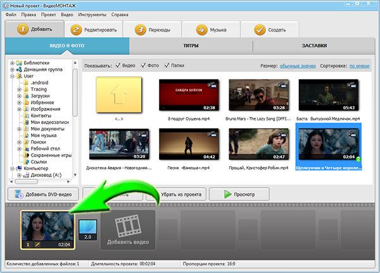
Task: Click the 2.0 transition tile on timeline
Action: (x=88, y=230)
